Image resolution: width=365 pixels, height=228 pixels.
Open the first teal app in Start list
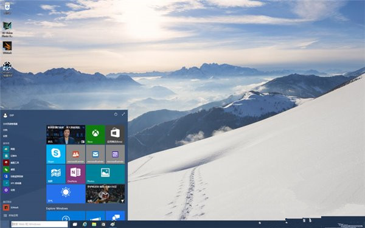tap(9, 149)
